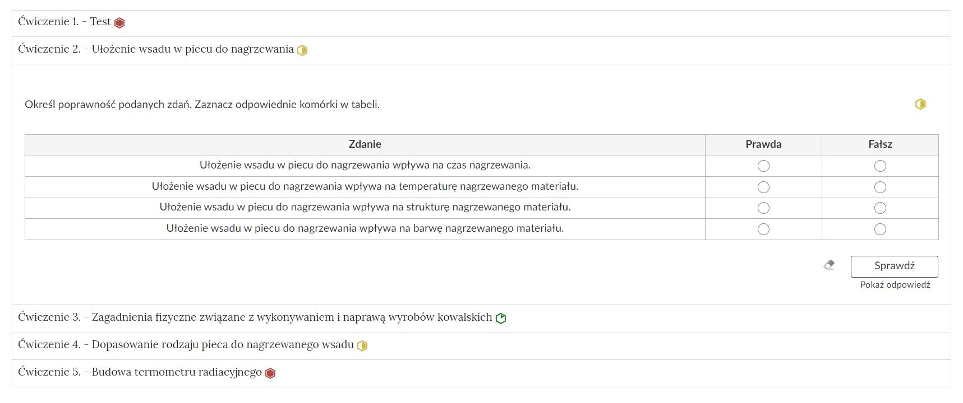Click the green difficulty hexagon next to Ćwiczenie 3
Viewport: 963px width, 403px height.
click(500, 317)
